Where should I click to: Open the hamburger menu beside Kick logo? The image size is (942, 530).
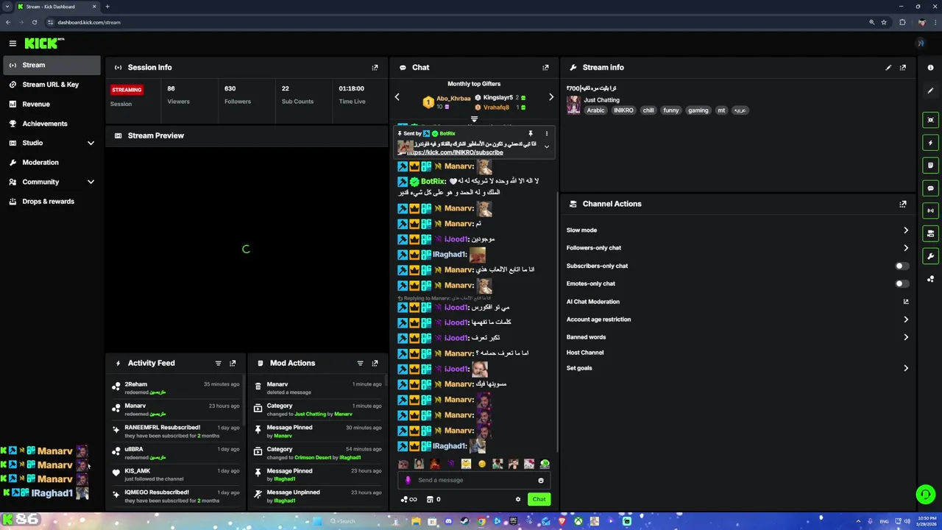(13, 43)
